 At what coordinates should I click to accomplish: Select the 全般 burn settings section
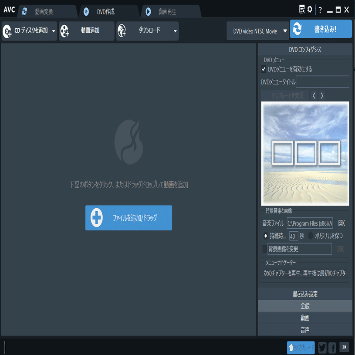tap(305, 306)
